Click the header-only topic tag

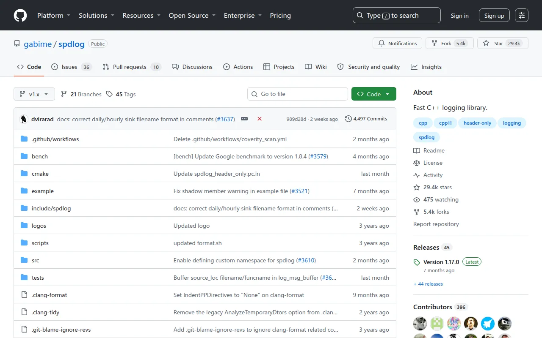(477, 123)
